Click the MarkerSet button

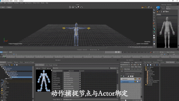tap(113, 68)
